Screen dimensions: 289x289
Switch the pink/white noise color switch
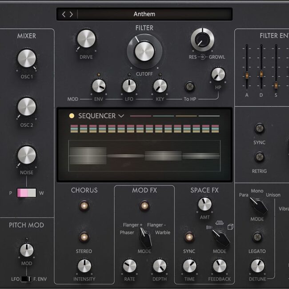pyautogui.click(x=27, y=193)
